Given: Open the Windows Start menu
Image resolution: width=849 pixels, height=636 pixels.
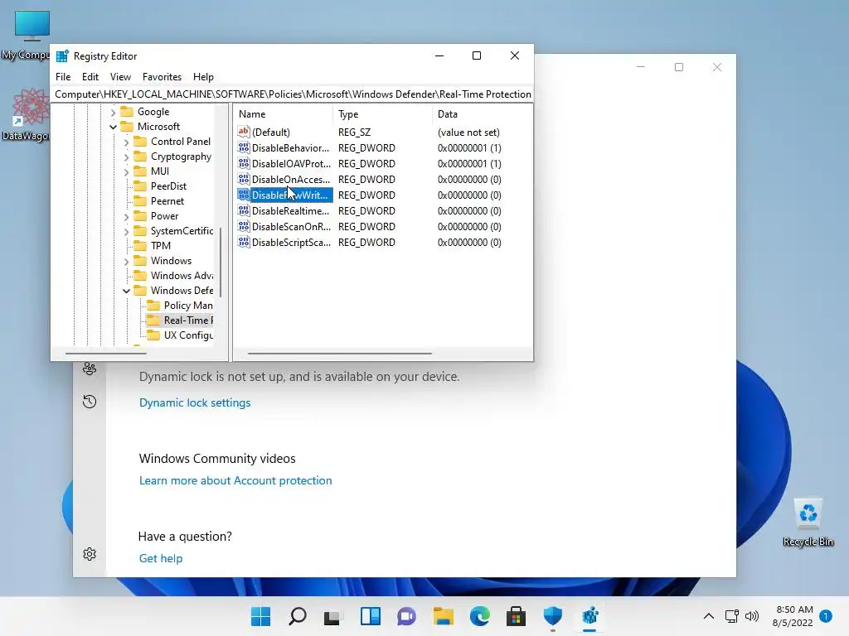Looking at the screenshot, I should coord(260,616).
